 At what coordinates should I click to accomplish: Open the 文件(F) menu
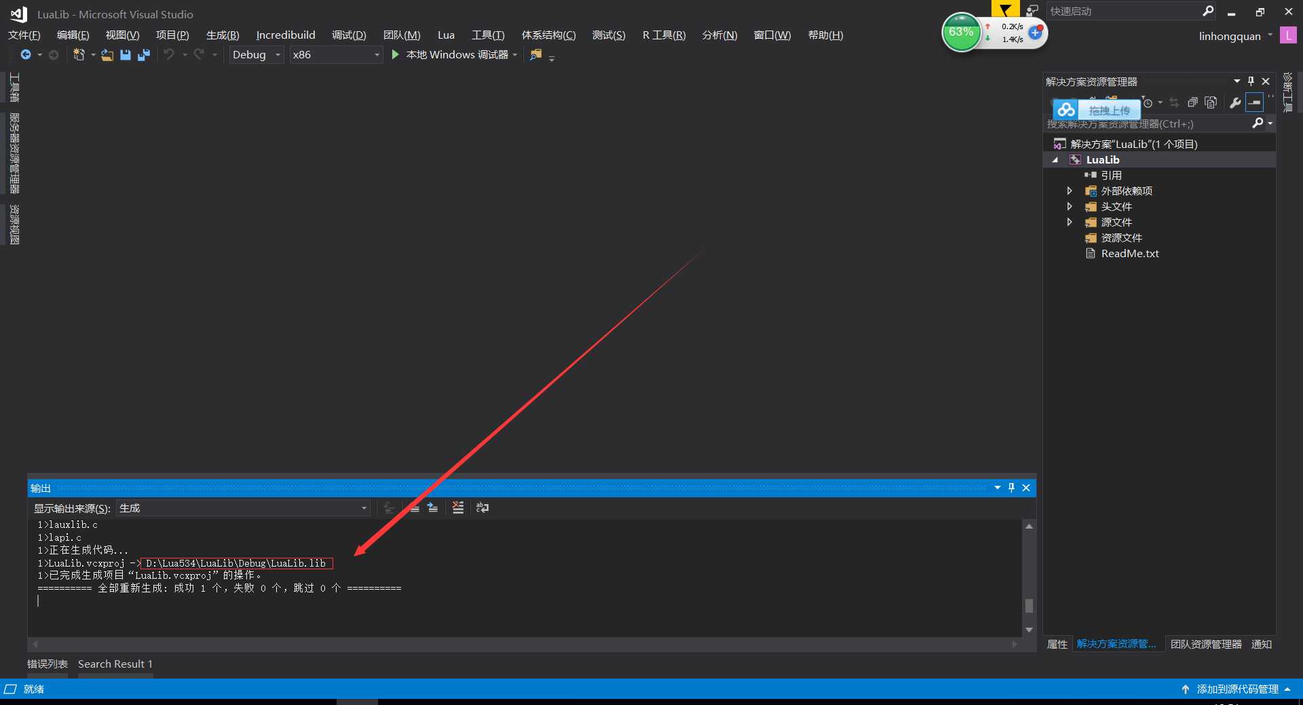coord(24,35)
